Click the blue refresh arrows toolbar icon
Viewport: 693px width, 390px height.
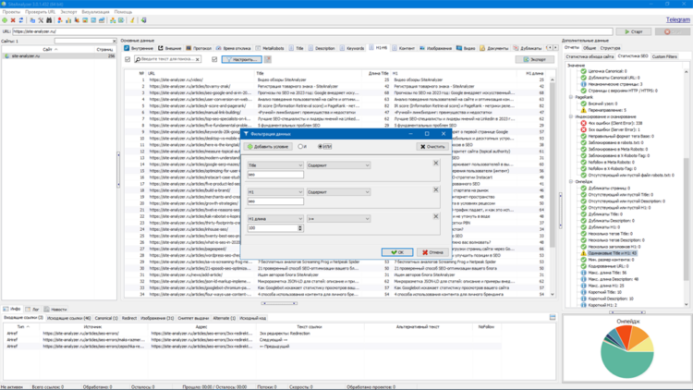point(20,20)
